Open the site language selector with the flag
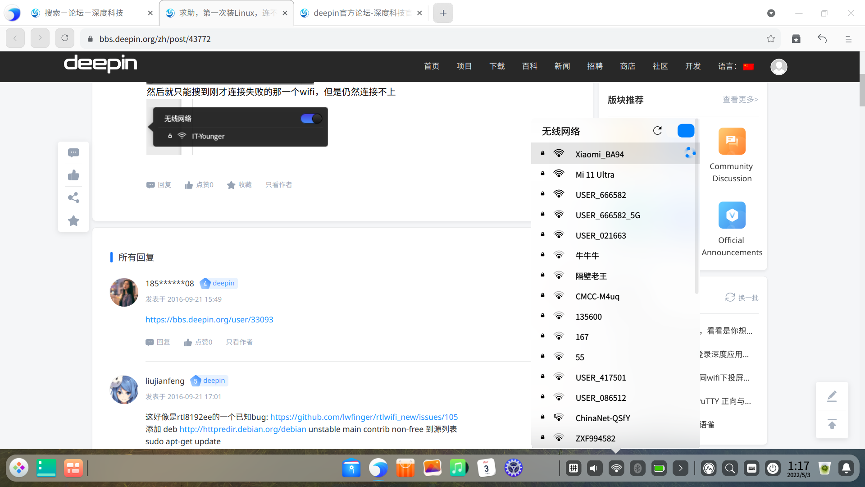Viewport: 865px width, 487px height. tap(749, 66)
